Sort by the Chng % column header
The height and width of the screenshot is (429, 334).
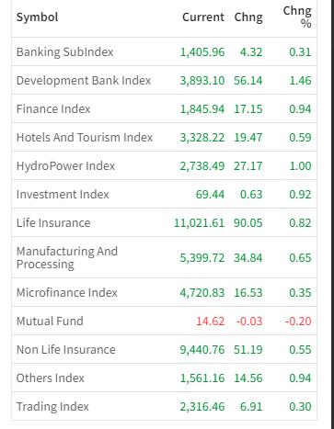point(297,17)
